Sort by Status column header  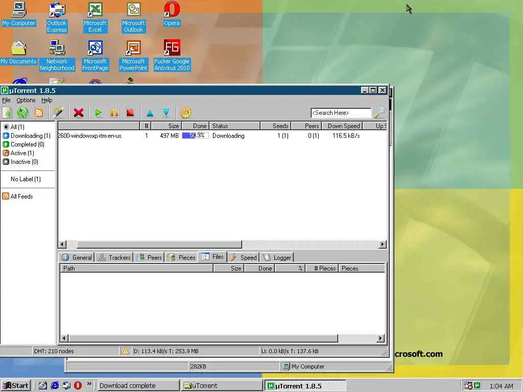(x=235, y=126)
